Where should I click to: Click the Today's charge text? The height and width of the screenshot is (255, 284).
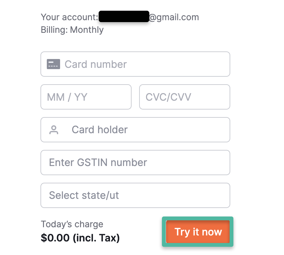pos(72,224)
